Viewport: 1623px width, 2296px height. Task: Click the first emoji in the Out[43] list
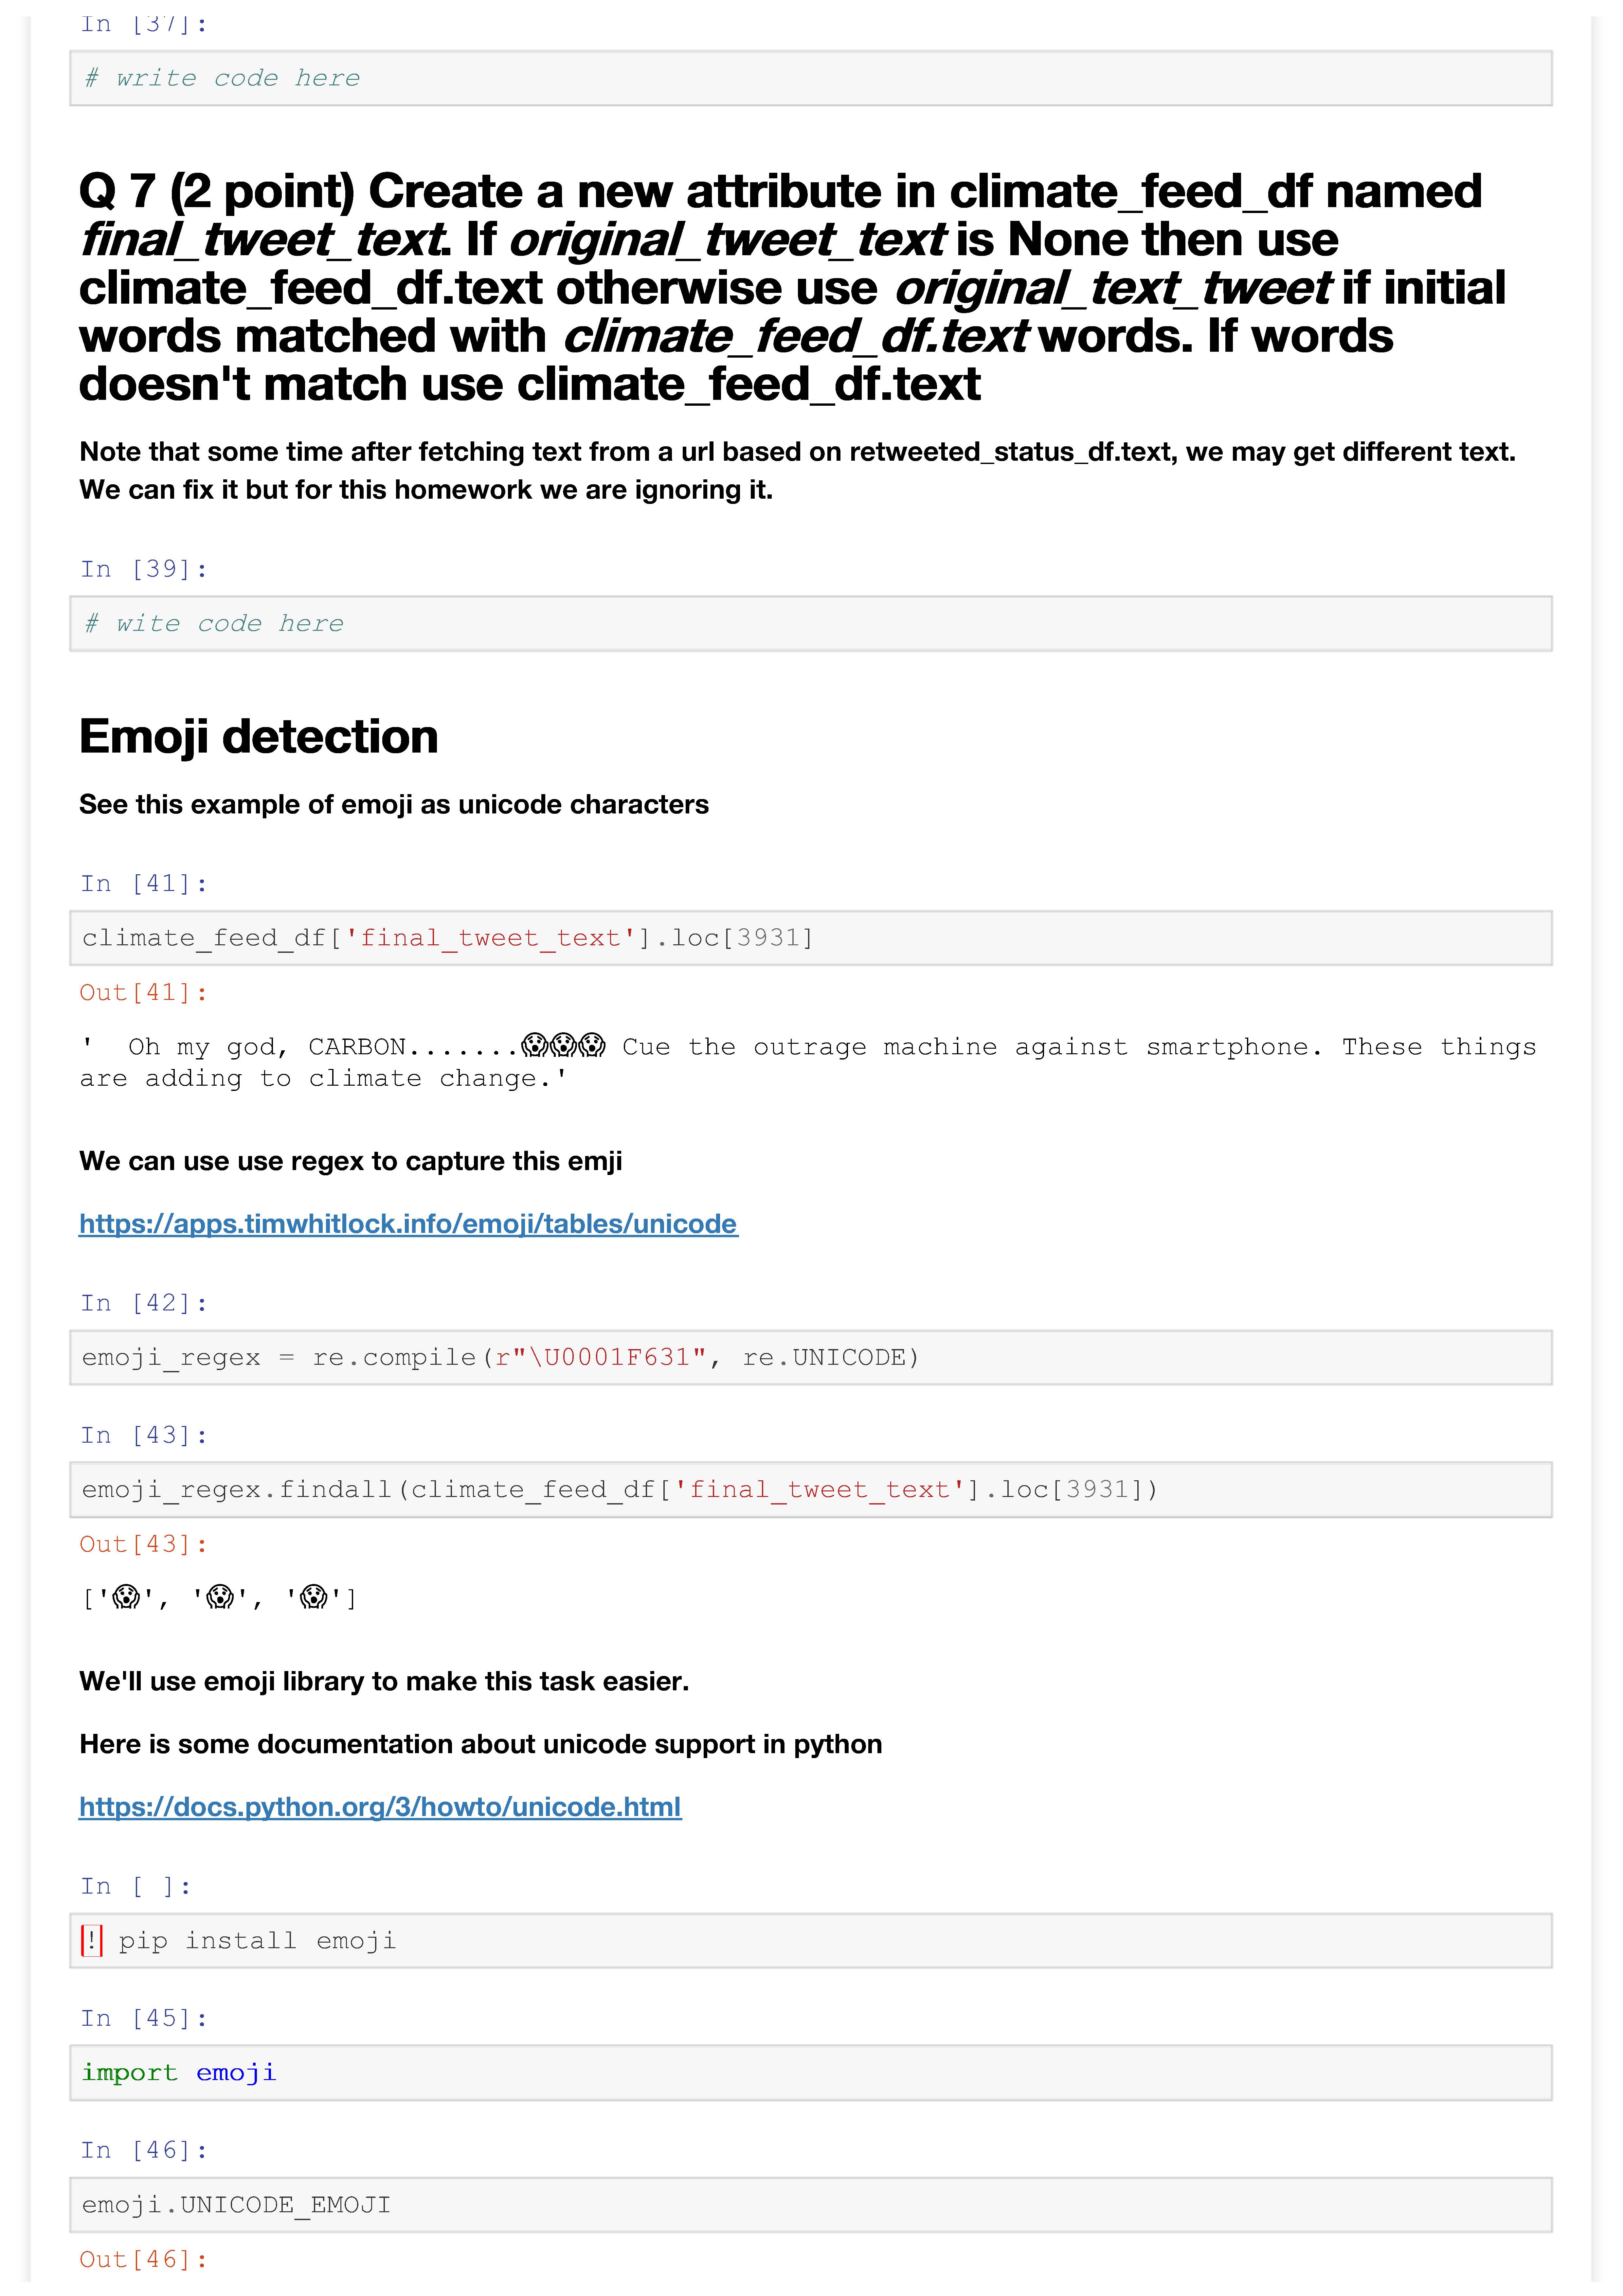pyautogui.click(x=126, y=1597)
